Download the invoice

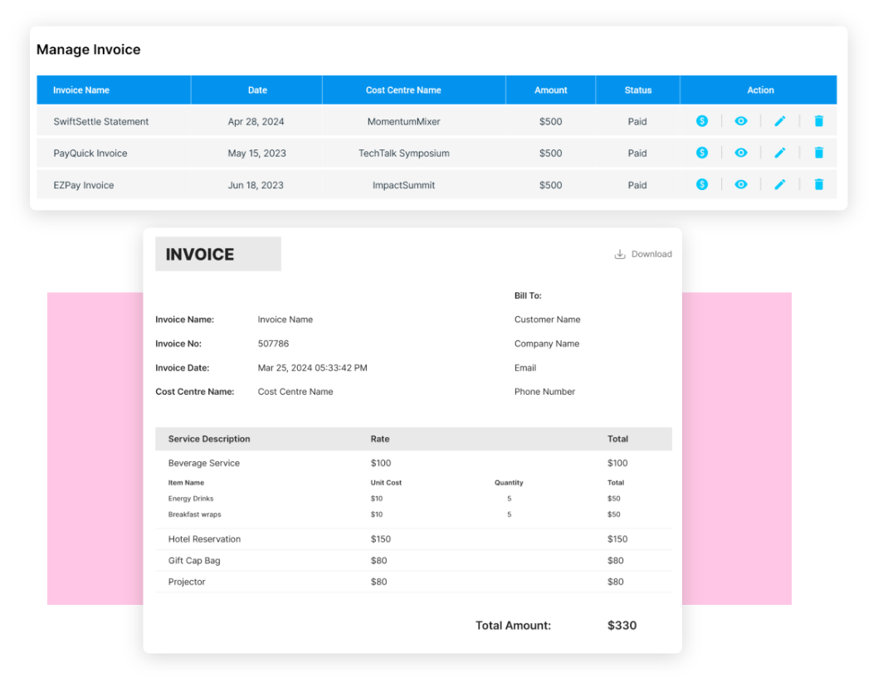(643, 254)
